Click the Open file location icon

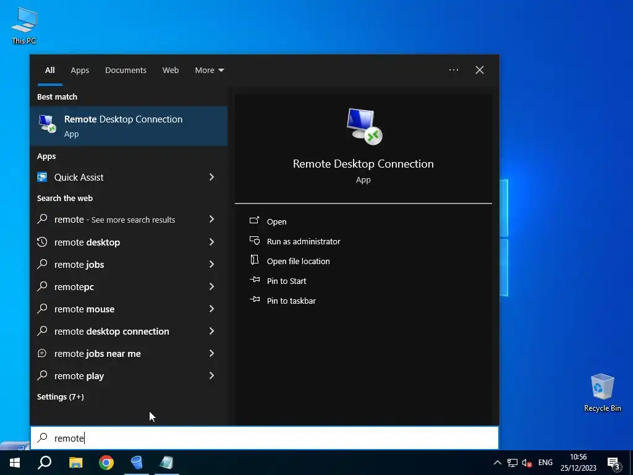click(x=254, y=260)
